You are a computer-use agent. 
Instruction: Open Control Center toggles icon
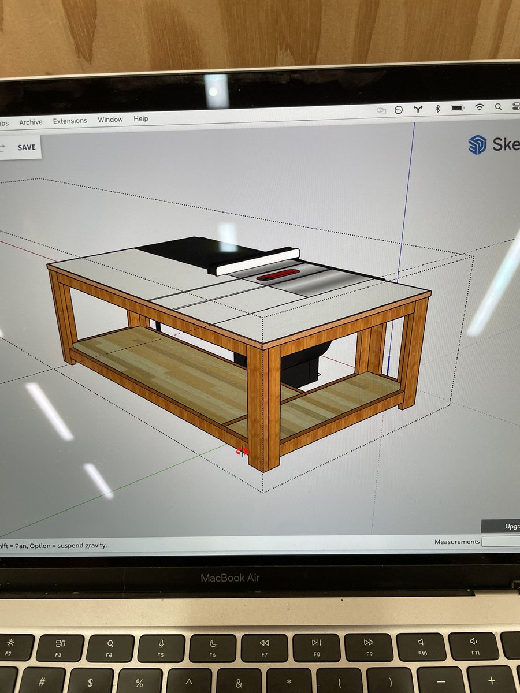[516, 106]
